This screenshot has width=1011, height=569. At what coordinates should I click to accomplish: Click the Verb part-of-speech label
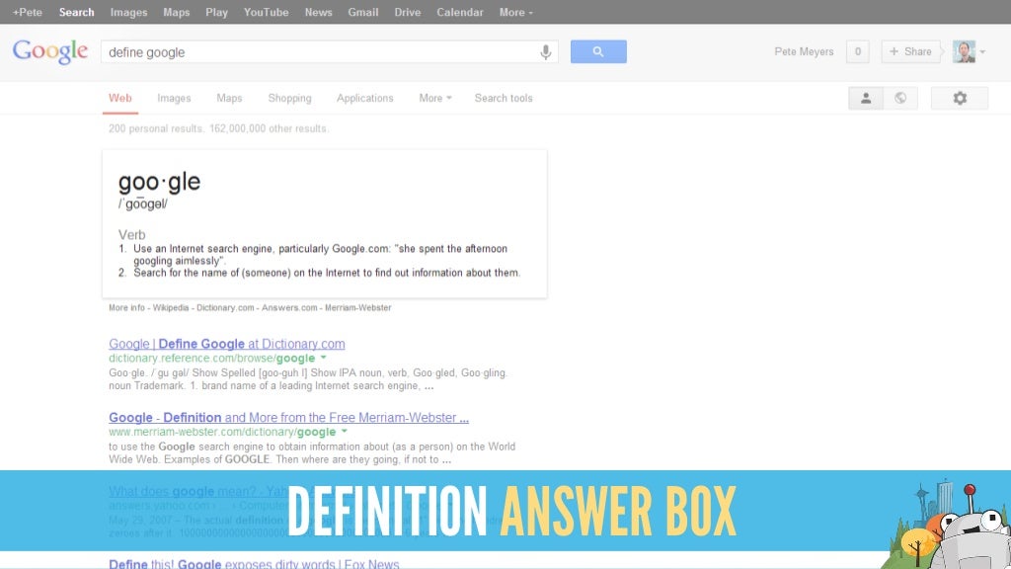click(x=131, y=235)
